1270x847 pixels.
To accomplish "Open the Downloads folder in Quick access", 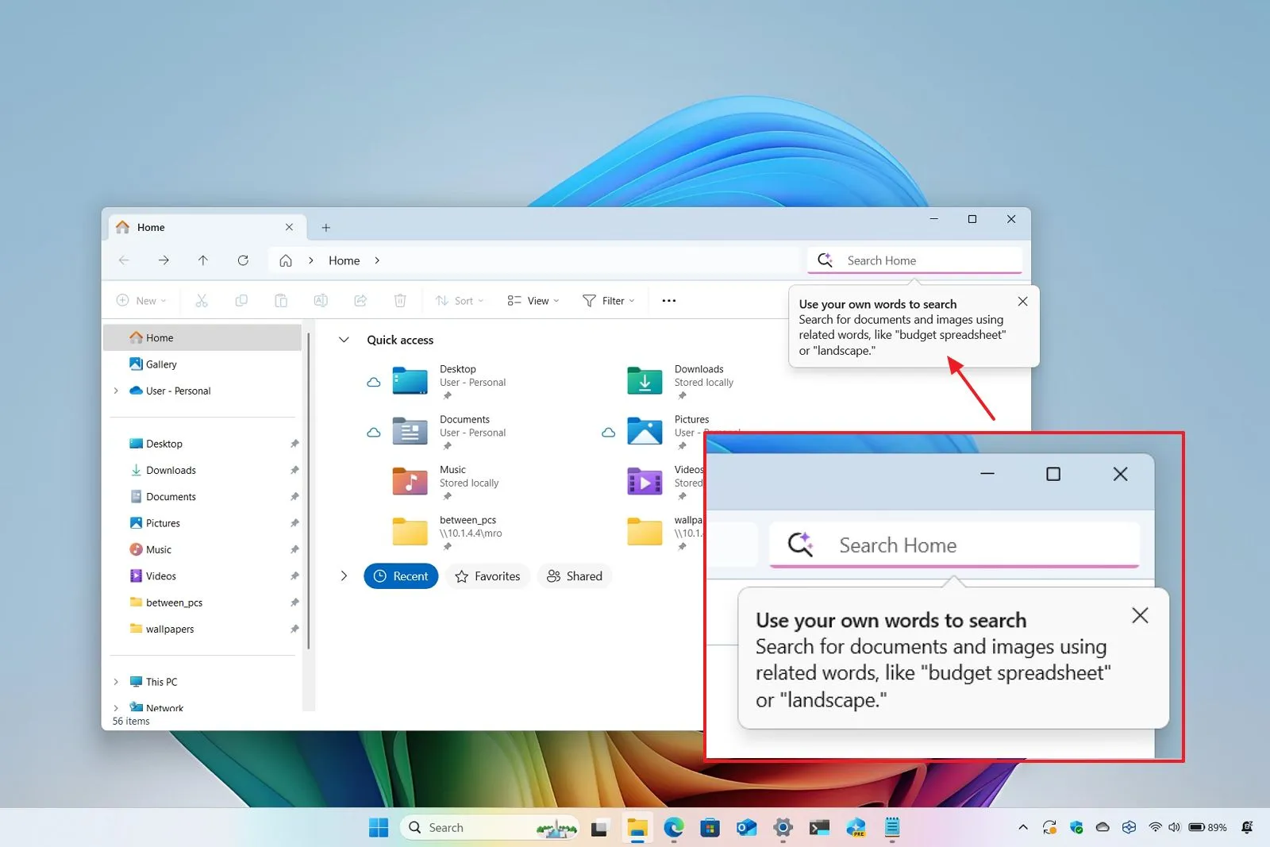I will [x=645, y=381].
